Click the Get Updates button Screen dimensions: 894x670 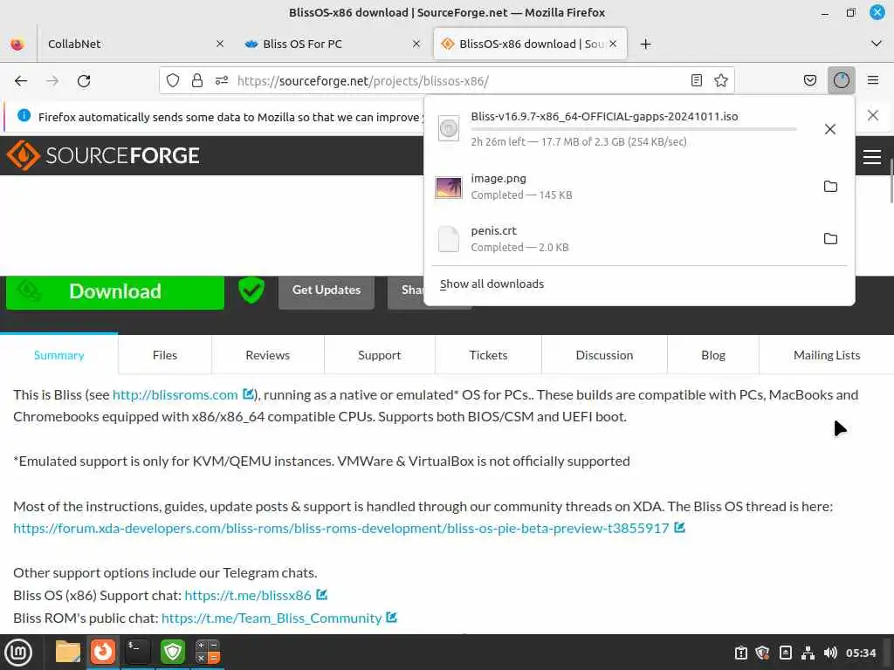(327, 291)
